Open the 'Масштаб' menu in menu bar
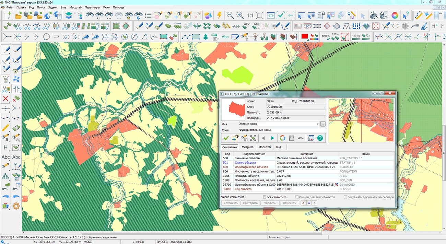The height and width of the screenshot is (244, 446). [x=75, y=7]
